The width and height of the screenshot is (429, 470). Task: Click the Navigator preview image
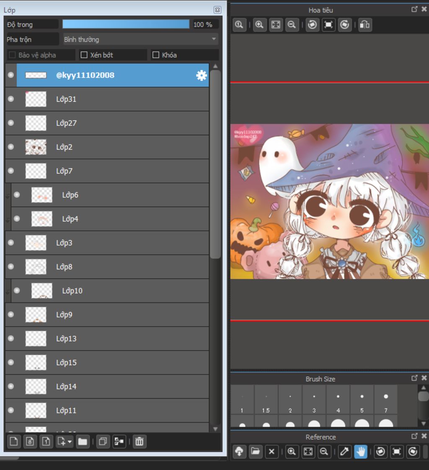click(x=330, y=201)
